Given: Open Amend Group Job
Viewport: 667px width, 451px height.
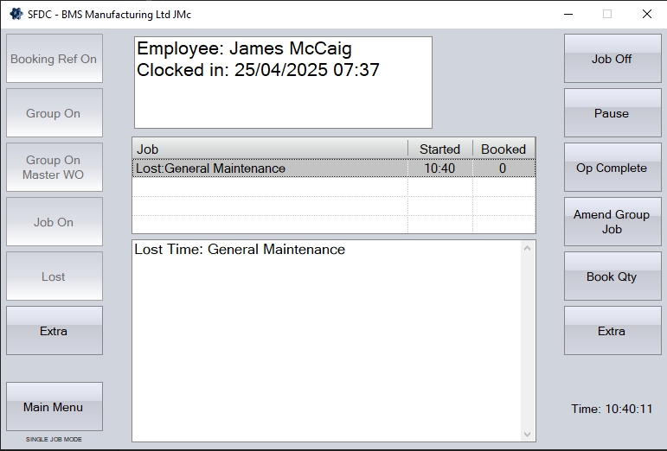Looking at the screenshot, I should click(612, 222).
